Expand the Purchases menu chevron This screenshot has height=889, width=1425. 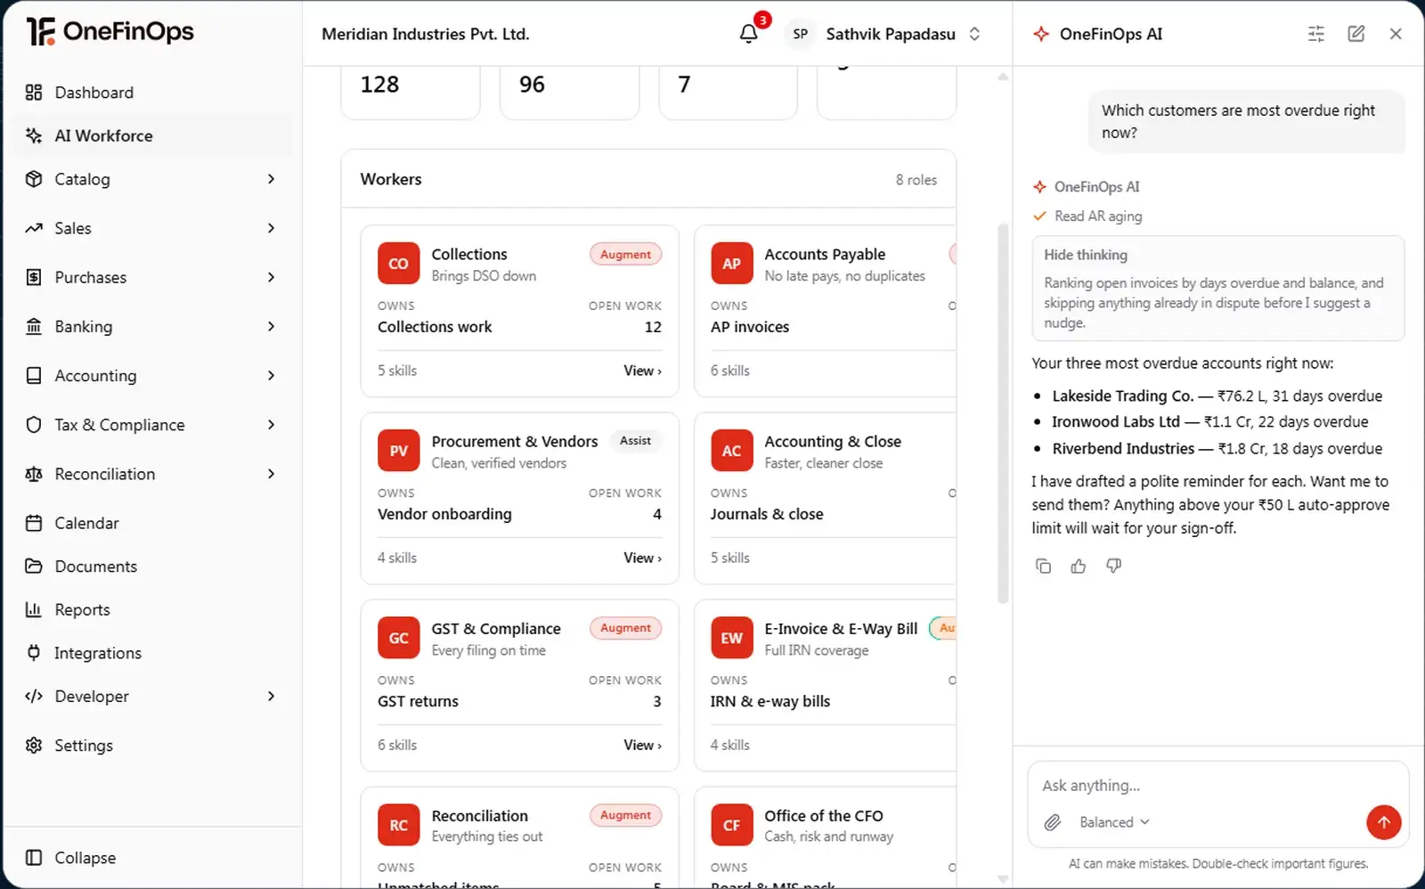pyautogui.click(x=271, y=277)
